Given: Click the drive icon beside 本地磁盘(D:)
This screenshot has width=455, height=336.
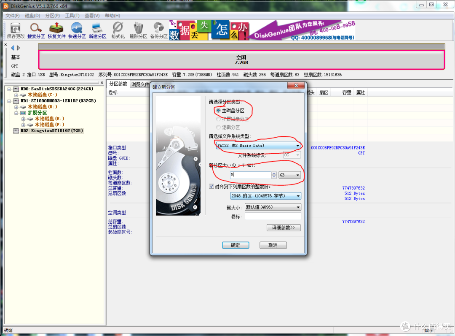Looking at the screenshot, I should pyautogui.click(x=23, y=107).
